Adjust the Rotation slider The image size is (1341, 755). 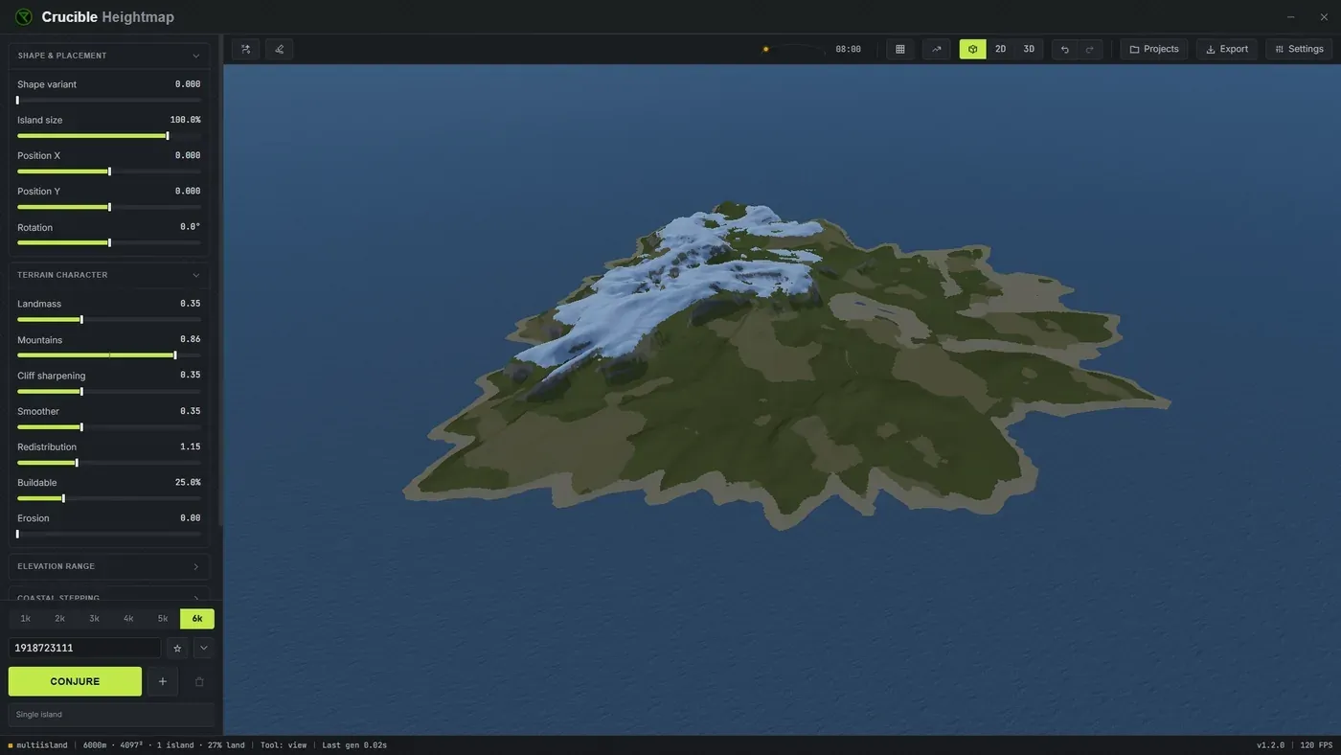tap(109, 242)
